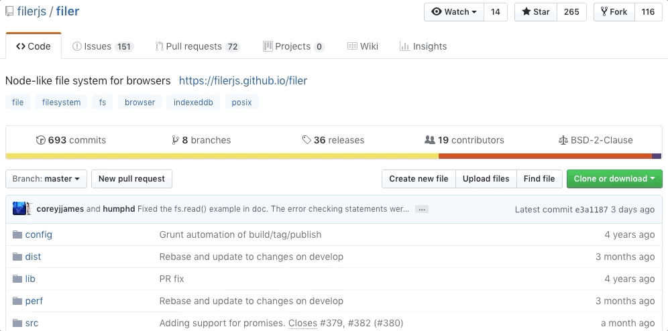Click the Create new file button
The width and height of the screenshot is (668, 331).
pyautogui.click(x=419, y=179)
